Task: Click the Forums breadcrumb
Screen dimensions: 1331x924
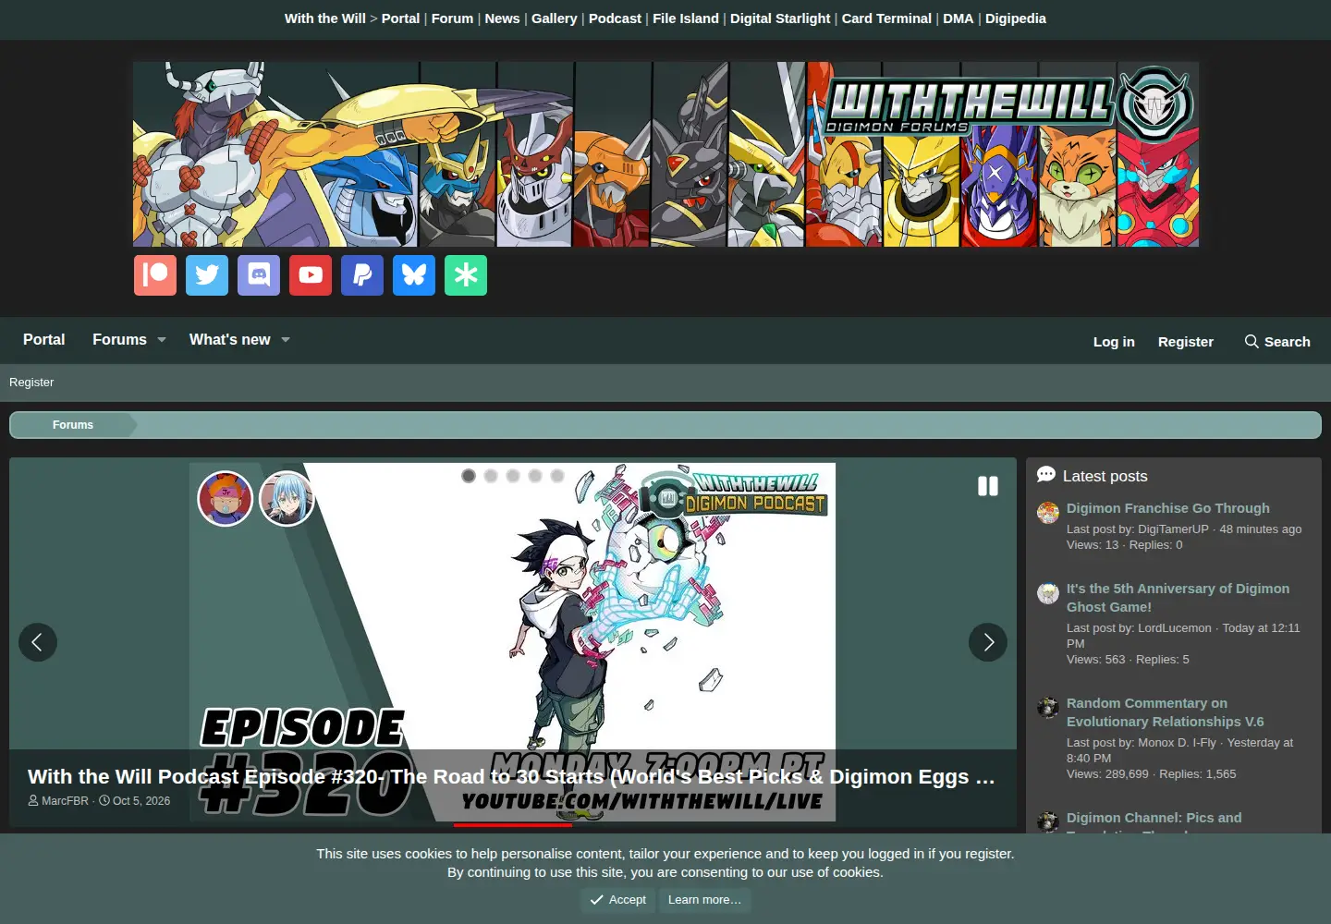Action: click(73, 425)
